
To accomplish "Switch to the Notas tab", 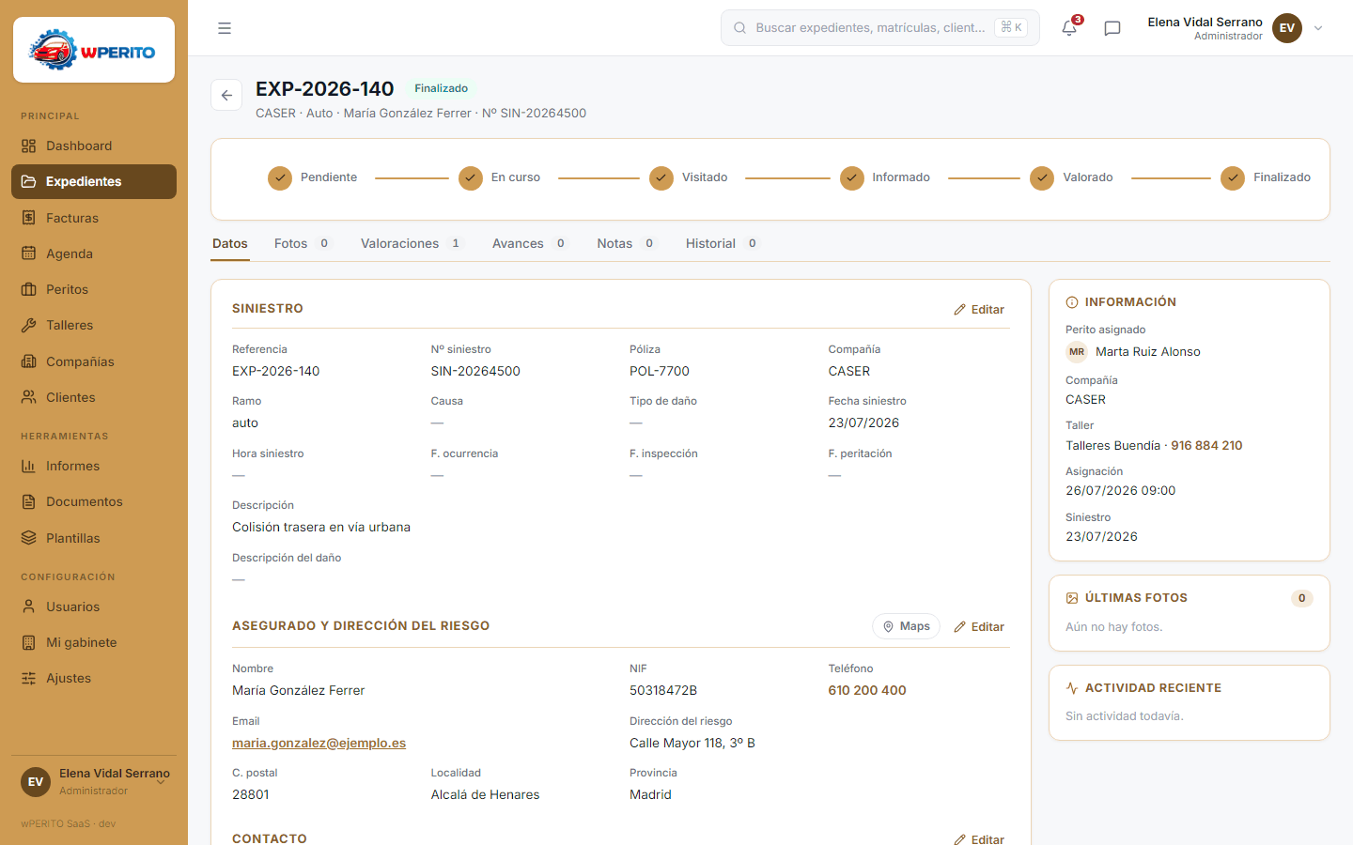I will click(627, 243).
